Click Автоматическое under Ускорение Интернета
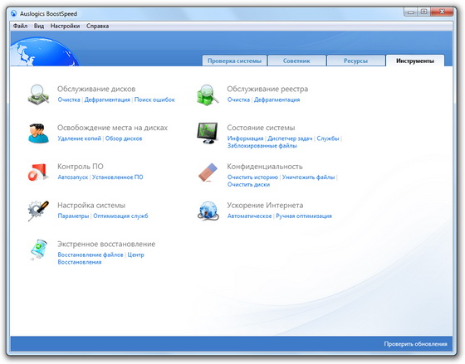 (249, 216)
